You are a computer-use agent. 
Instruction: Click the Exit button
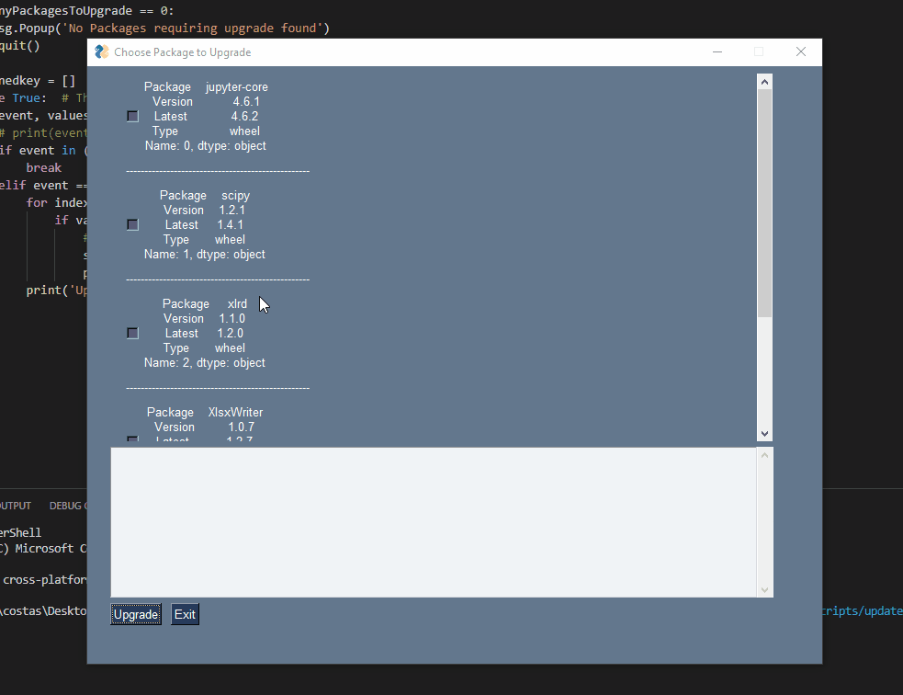tap(184, 614)
